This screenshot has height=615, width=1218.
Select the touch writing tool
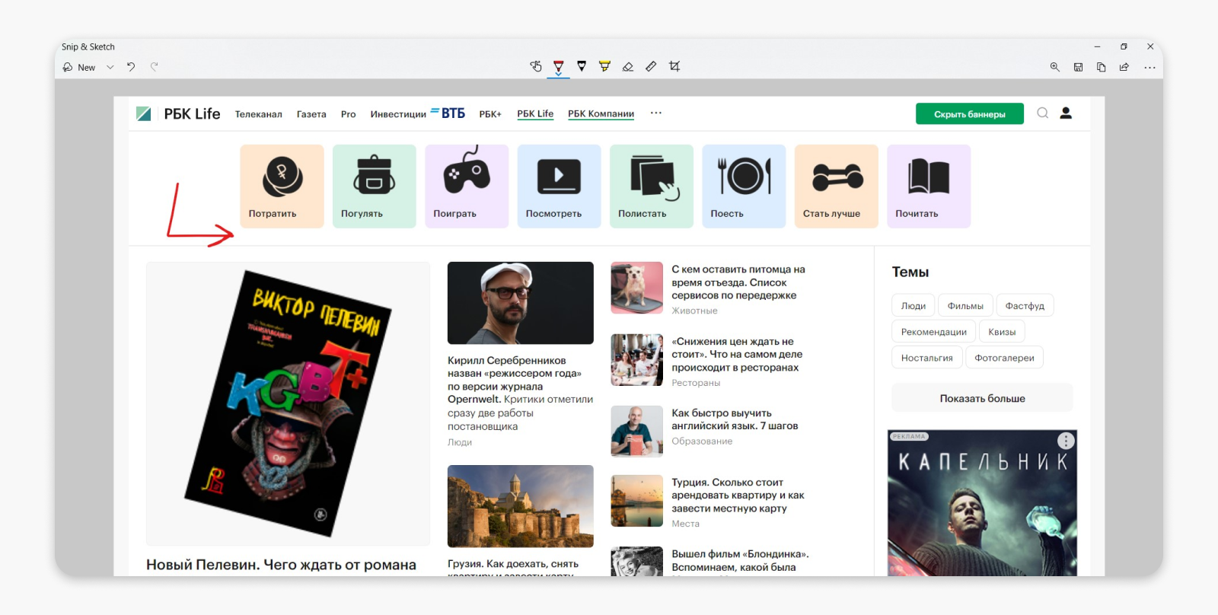536,67
